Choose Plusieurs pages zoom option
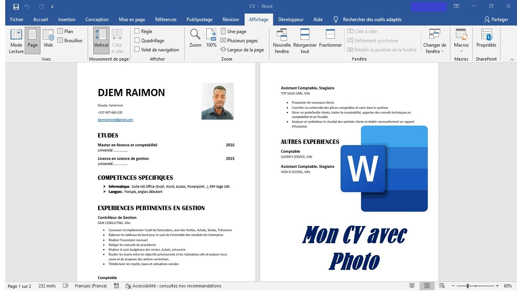Viewport: 517px width, 291px height. tap(239, 40)
